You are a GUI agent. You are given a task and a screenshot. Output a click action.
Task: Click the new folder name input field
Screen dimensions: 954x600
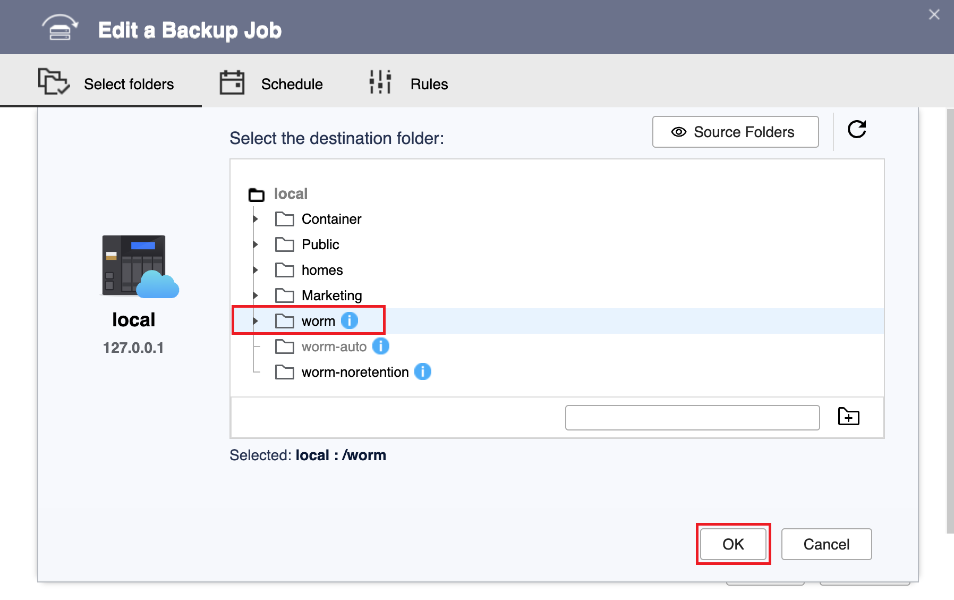pos(692,418)
